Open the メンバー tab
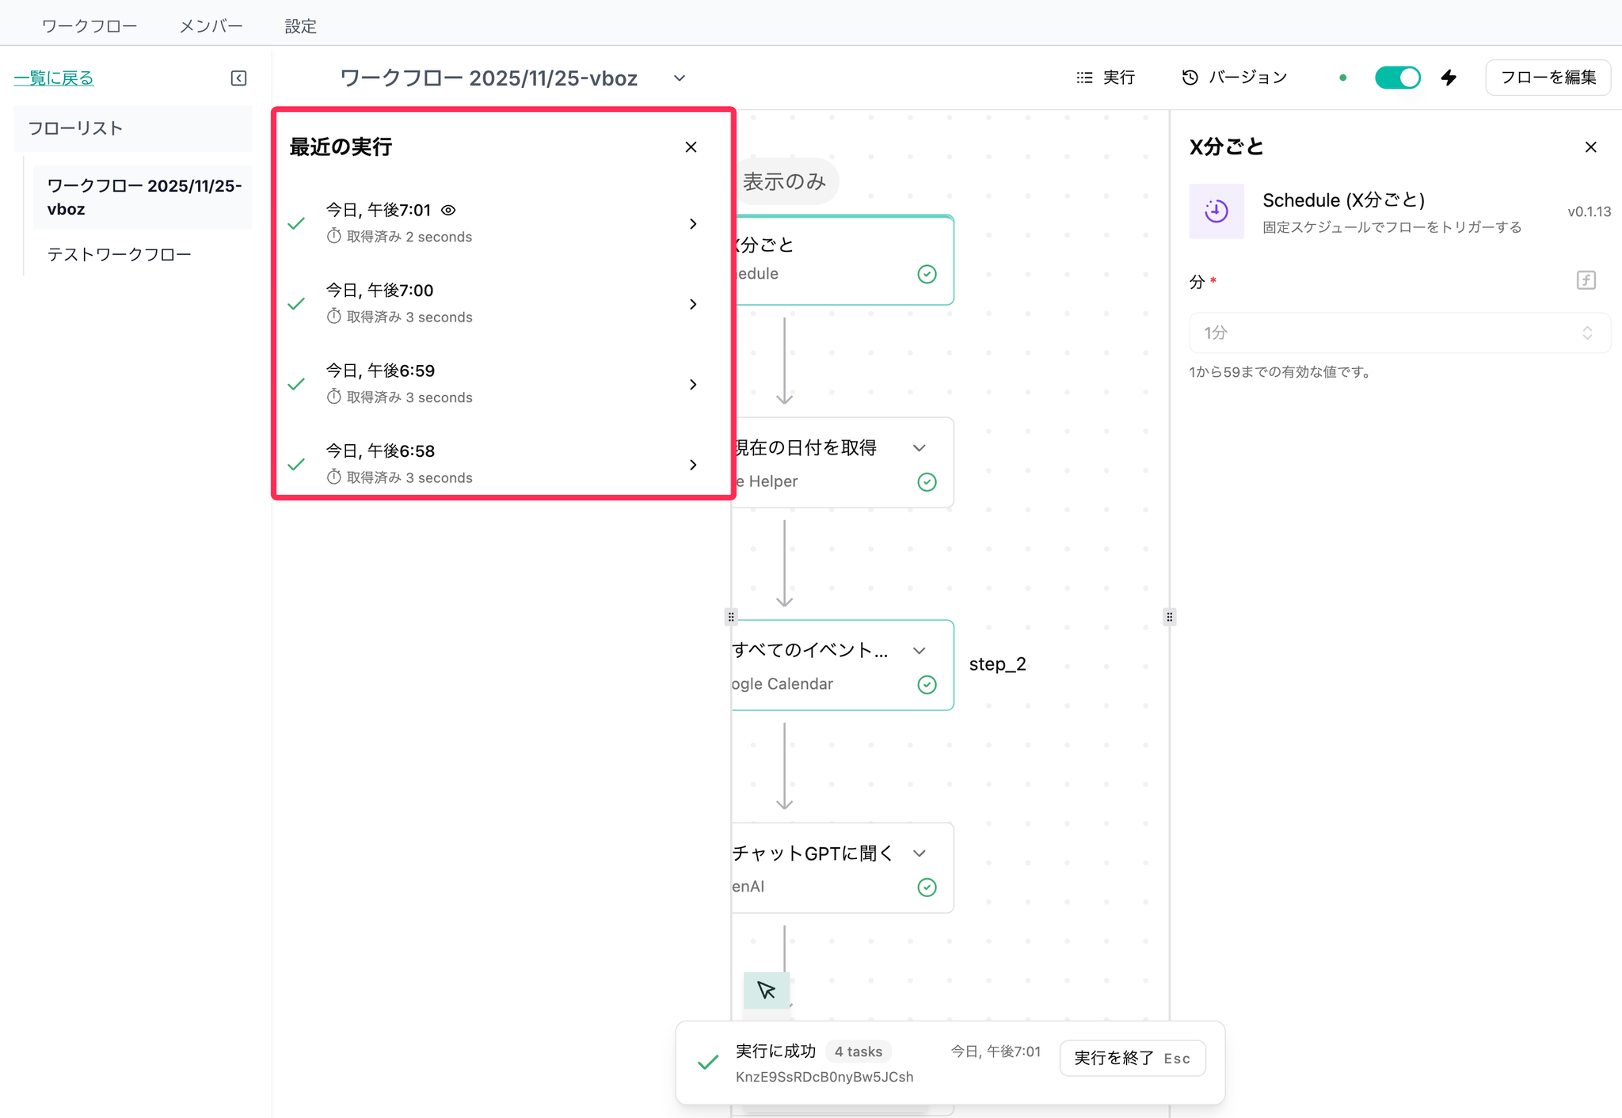Screen dimensions: 1622x1118 coord(211,26)
